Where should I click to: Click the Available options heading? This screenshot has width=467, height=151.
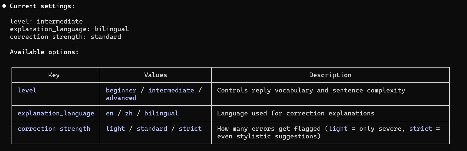[x=44, y=52]
